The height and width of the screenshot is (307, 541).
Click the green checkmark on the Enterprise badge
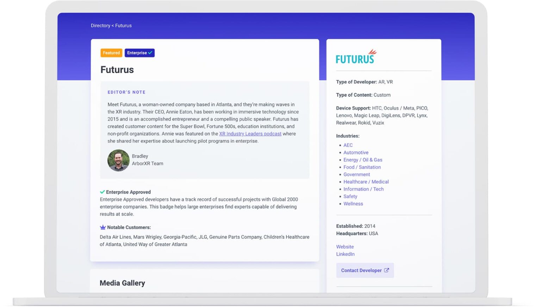point(150,53)
